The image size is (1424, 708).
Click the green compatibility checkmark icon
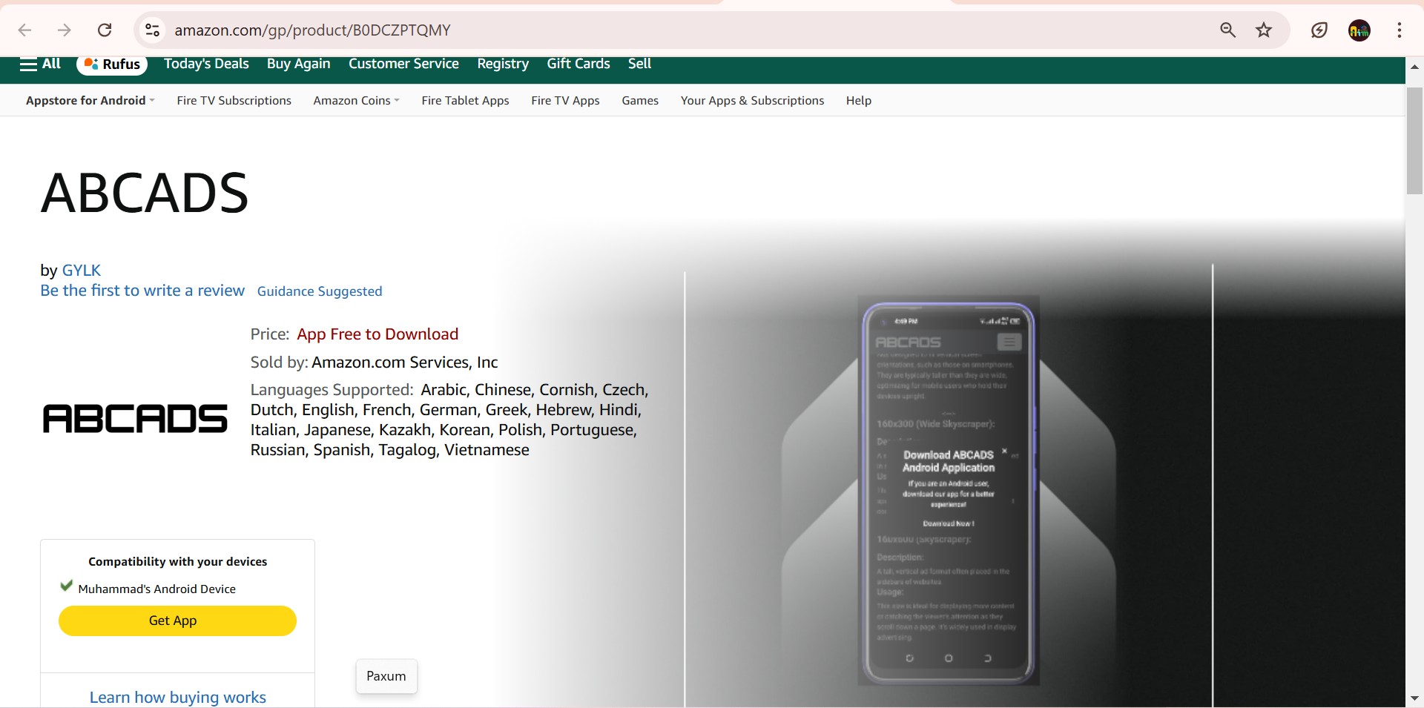coord(67,586)
